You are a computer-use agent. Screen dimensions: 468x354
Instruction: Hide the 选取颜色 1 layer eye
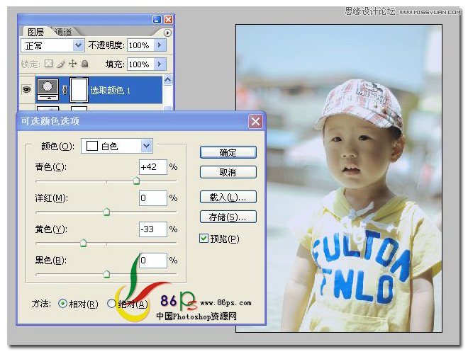pos(27,89)
